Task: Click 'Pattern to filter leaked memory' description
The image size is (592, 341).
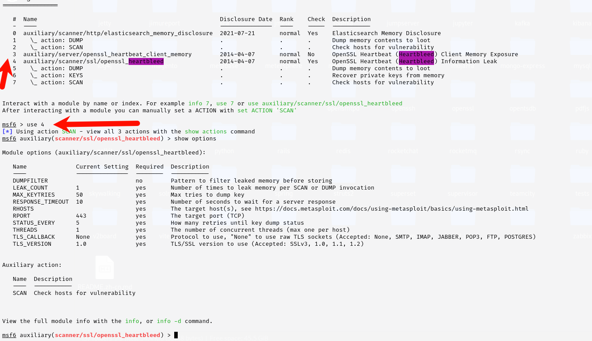Action: (251, 181)
